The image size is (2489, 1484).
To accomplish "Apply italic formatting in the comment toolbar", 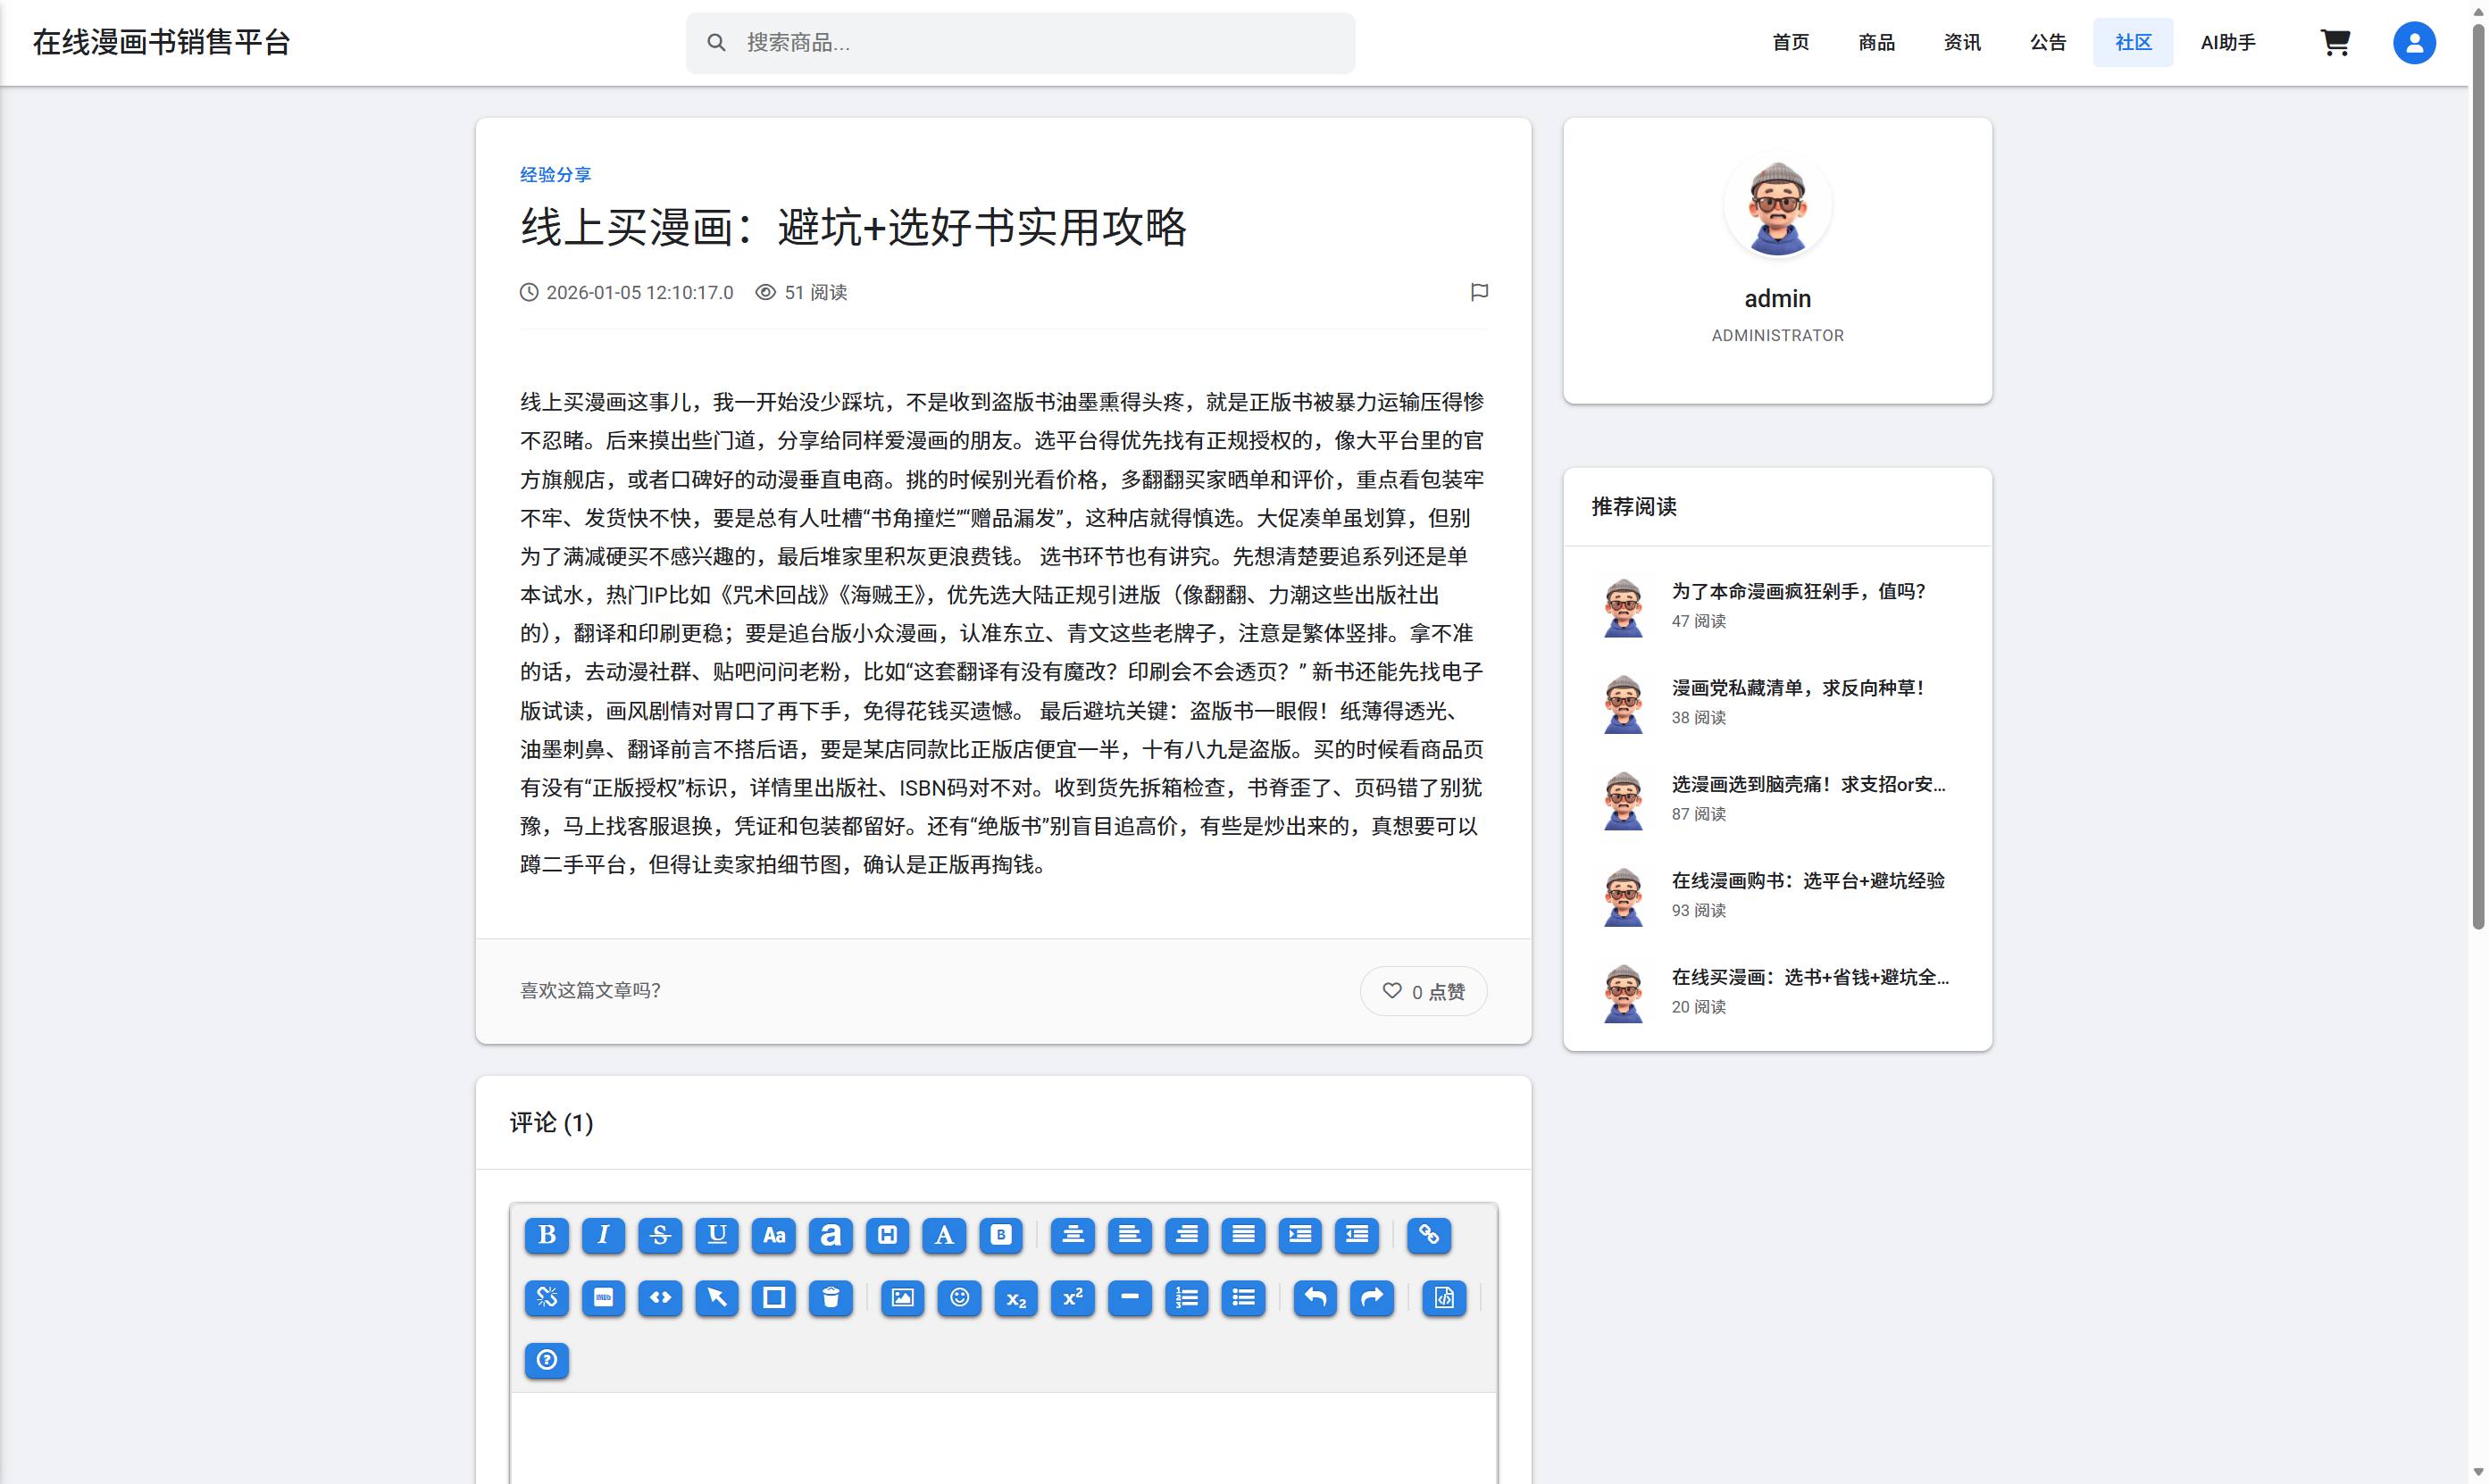I will click(x=603, y=1235).
